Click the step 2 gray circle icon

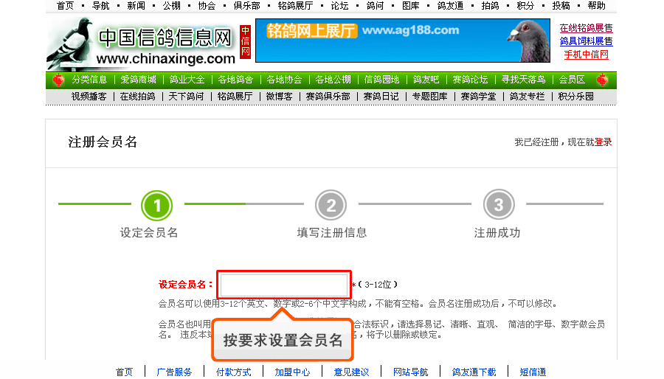[331, 205]
